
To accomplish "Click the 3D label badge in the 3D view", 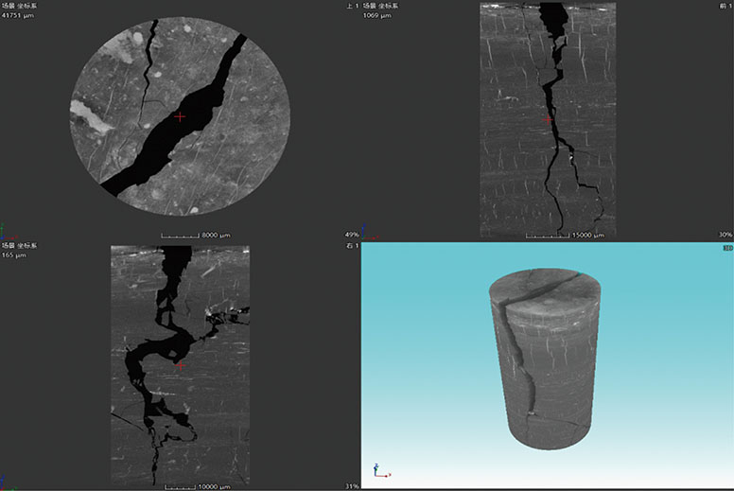I will click(727, 248).
